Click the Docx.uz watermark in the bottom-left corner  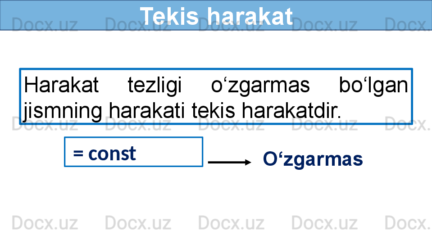click(x=45, y=223)
